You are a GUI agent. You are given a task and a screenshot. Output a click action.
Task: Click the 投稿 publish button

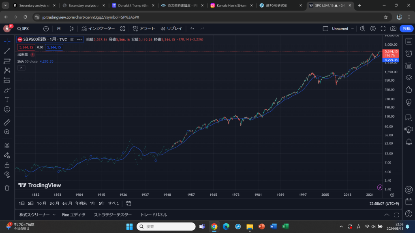407,29
